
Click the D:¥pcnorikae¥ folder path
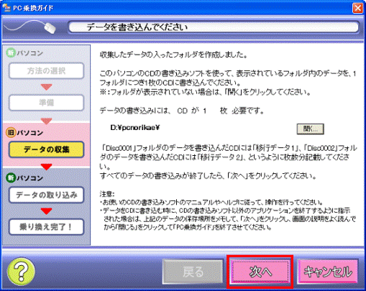pos(135,128)
